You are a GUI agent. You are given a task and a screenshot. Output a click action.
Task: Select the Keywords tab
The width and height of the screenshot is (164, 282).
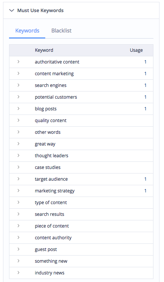27,31
